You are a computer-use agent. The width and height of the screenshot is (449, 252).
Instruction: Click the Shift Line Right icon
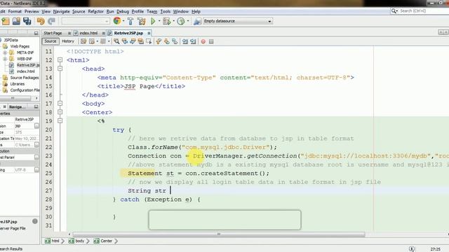(193, 41)
